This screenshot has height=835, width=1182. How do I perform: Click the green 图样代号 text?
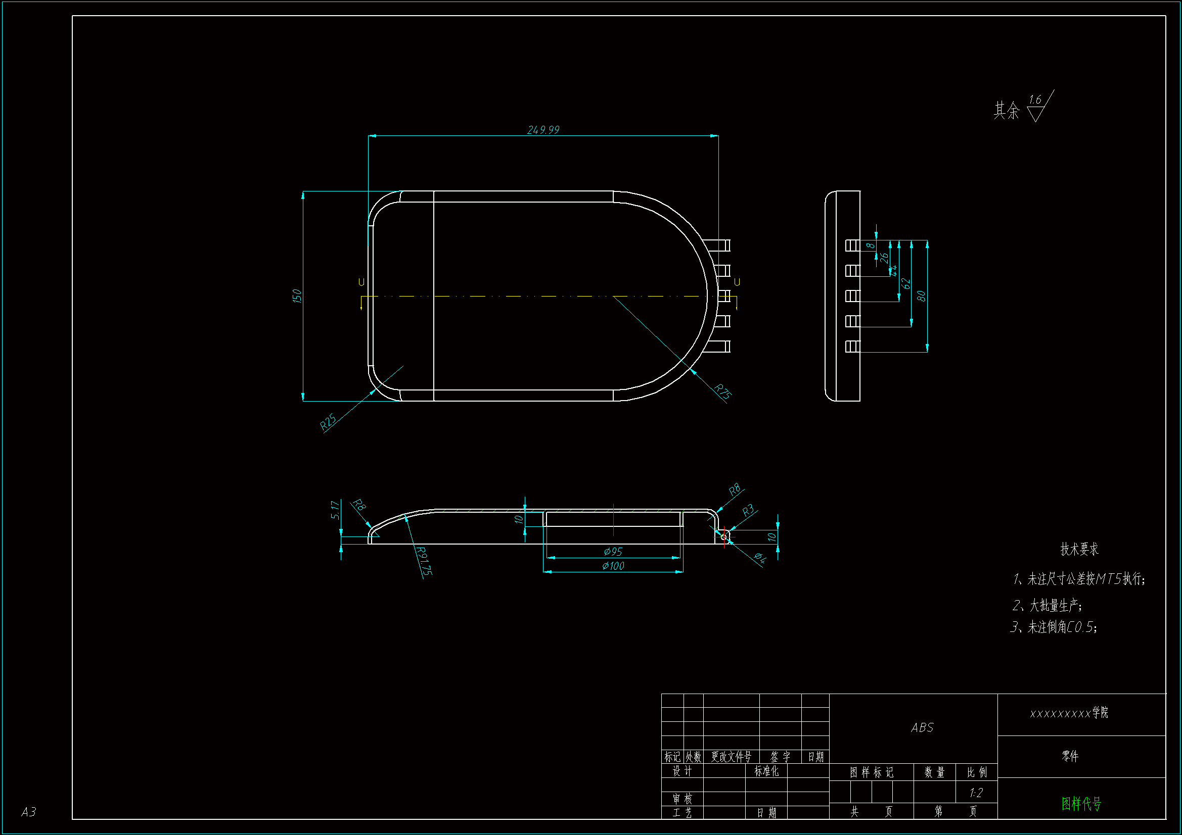[1081, 803]
